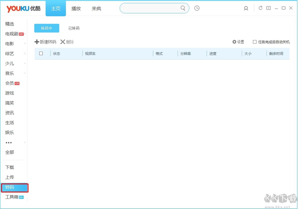Click the VIP badge beside 会员
This screenshot has height=209, width=298.
pos(18,83)
